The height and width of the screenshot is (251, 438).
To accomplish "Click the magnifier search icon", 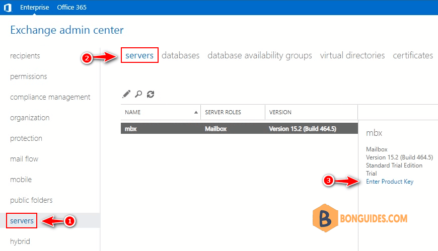I will coord(138,94).
